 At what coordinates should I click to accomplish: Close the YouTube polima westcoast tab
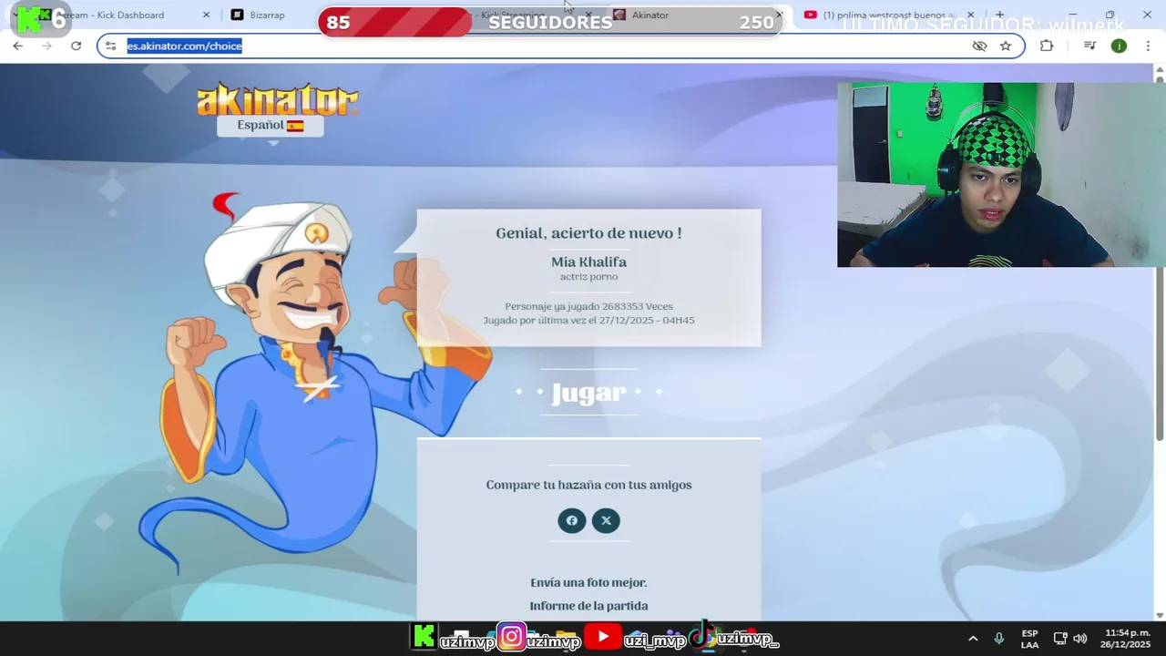[x=970, y=15]
